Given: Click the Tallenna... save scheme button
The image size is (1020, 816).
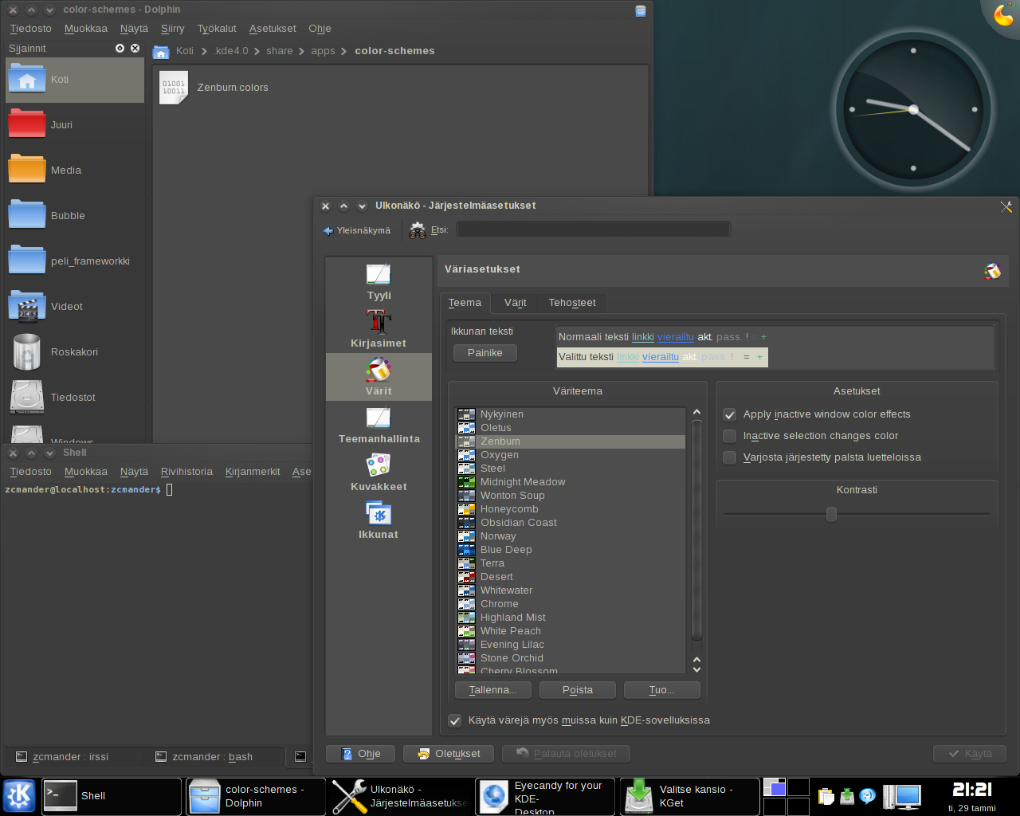Looking at the screenshot, I should point(492,690).
